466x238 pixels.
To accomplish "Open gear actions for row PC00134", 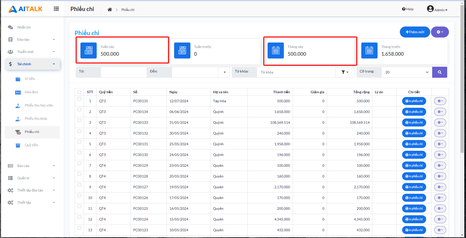I will [440, 112].
